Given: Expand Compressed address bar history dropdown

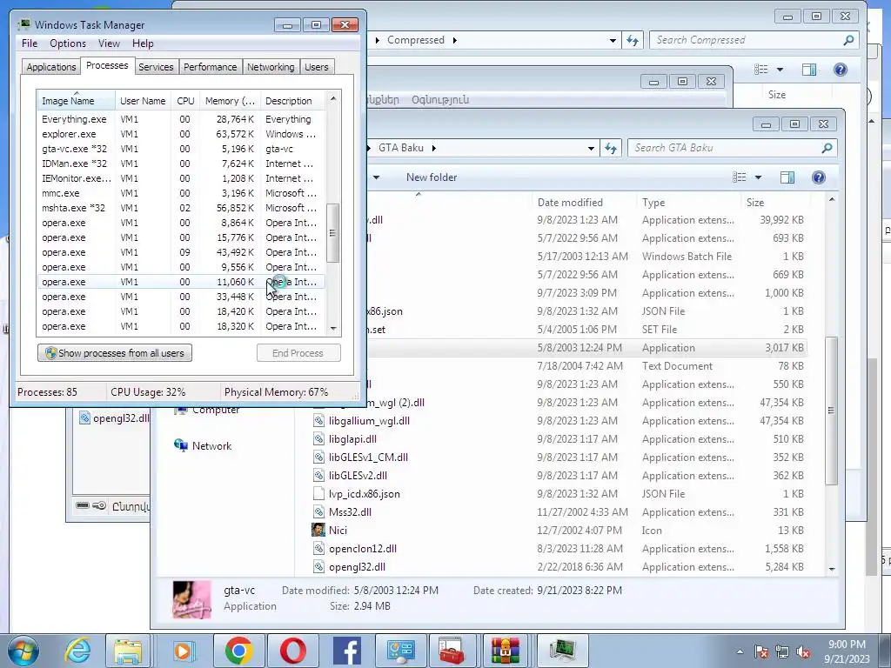Looking at the screenshot, I should [x=613, y=40].
